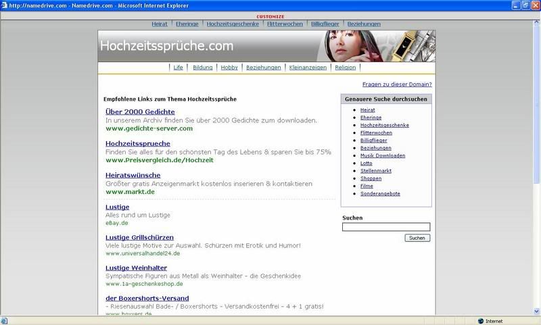The width and height of the screenshot is (541, 325).
Task: Open the 'Lustige Weinhalter' ad link
Action: (137, 268)
